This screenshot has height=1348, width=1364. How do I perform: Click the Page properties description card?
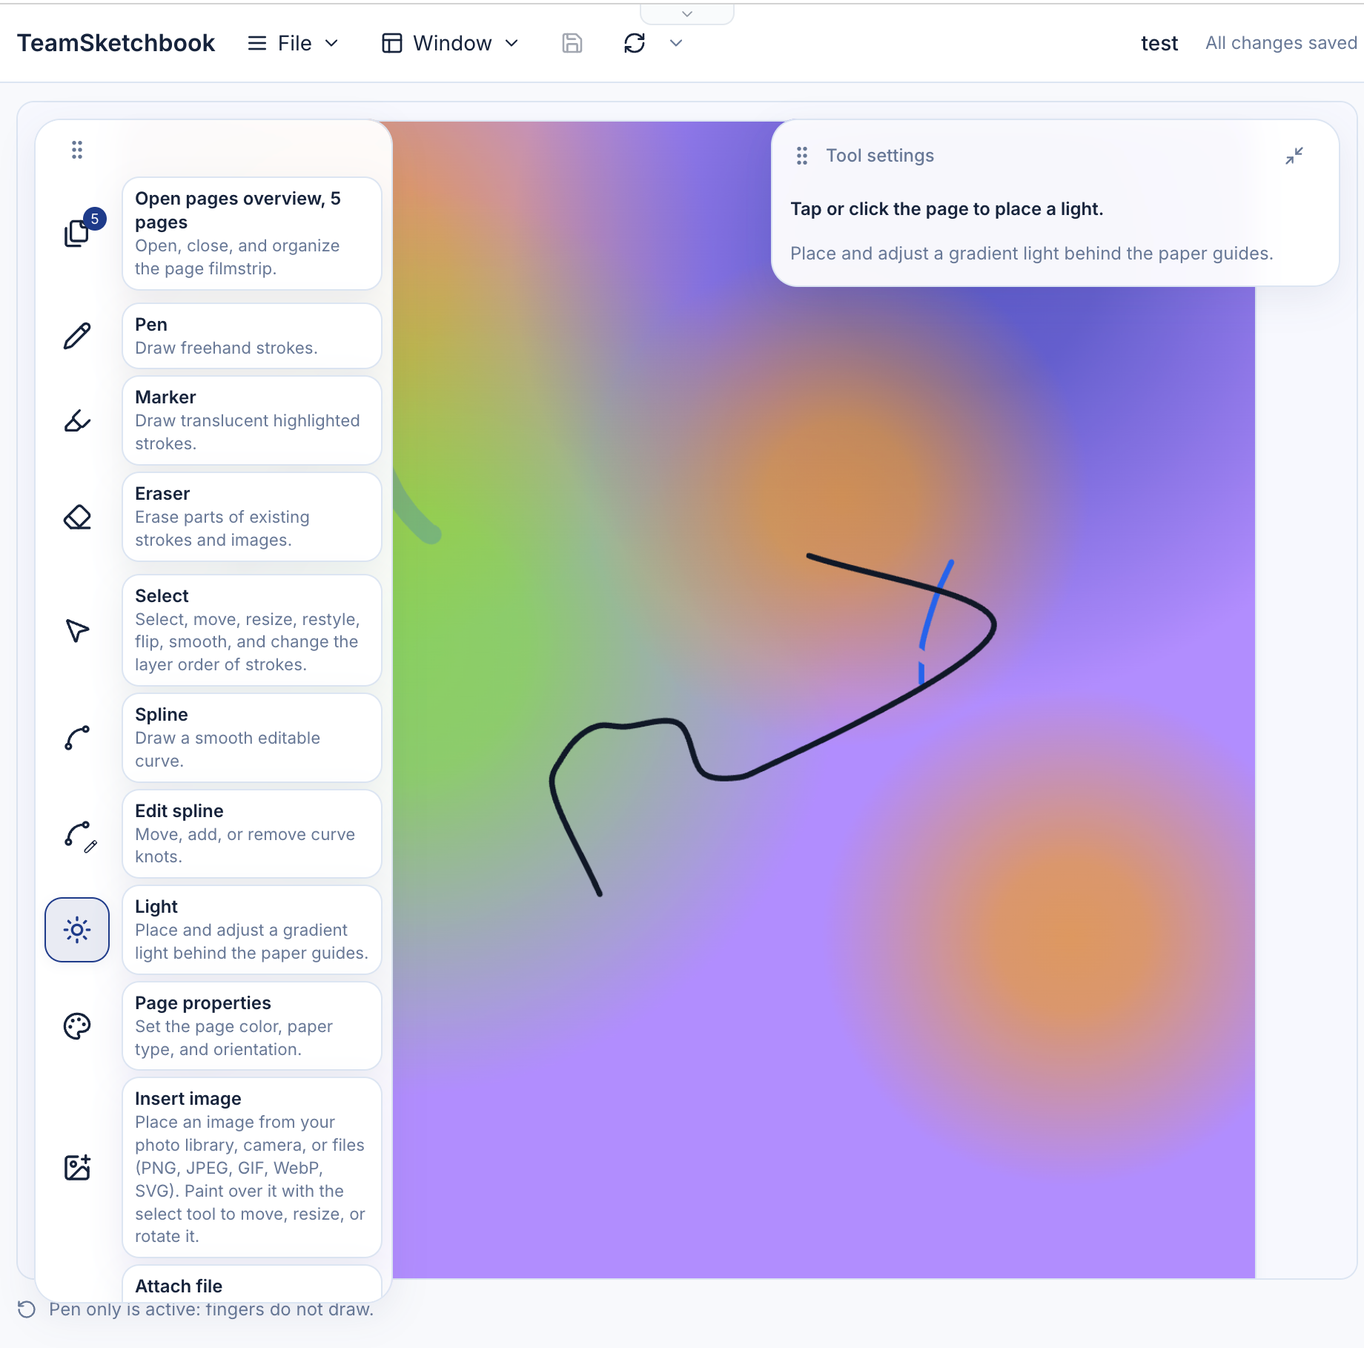[252, 1026]
